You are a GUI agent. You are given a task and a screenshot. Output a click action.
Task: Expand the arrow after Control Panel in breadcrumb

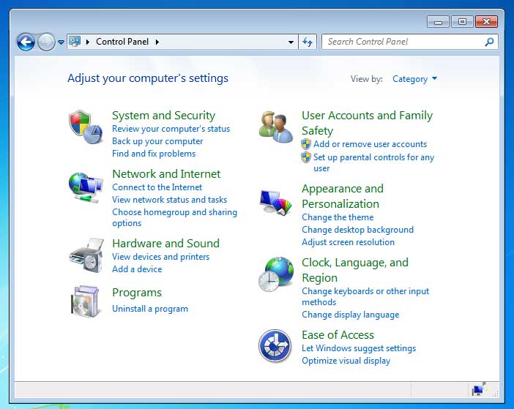157,42
